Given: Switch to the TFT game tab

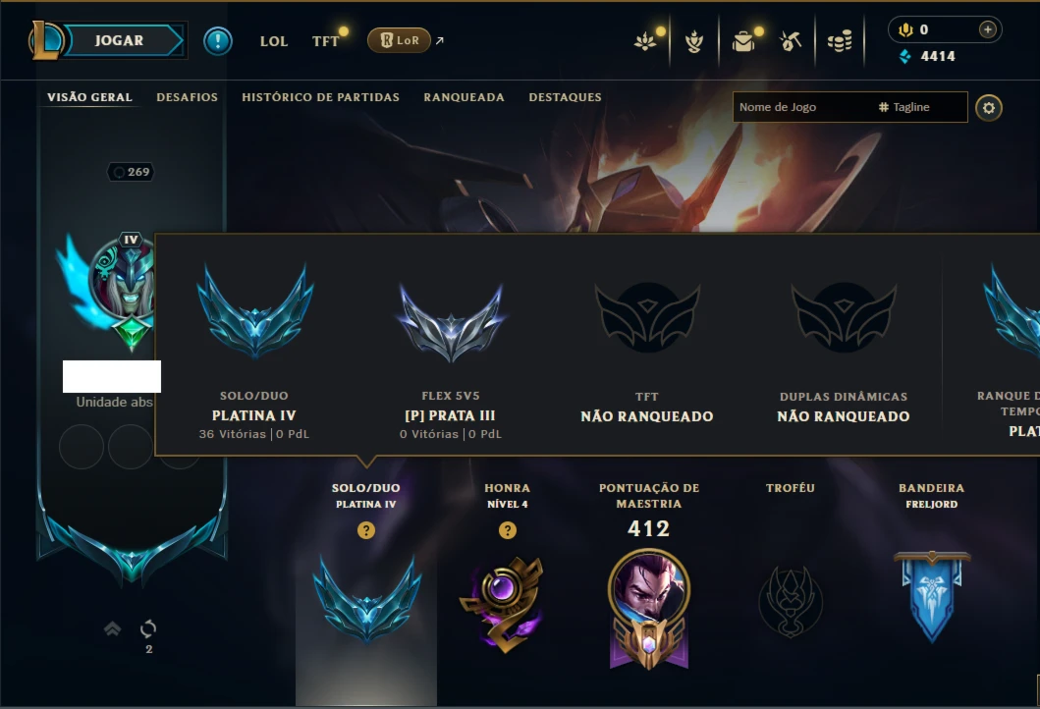Looking at the screenshot, I should pyautogui.click(x=325, y=41).
